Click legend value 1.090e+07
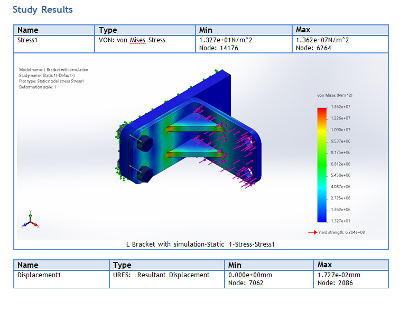The width and height of the screenshot is (400, 309). point(340,130)
